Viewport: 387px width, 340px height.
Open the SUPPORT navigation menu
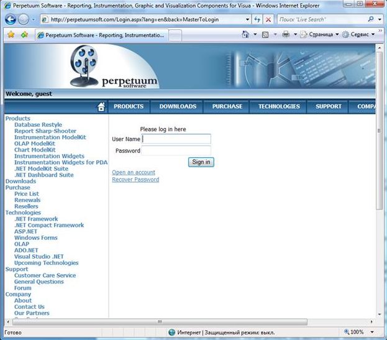tap(329, 106)
